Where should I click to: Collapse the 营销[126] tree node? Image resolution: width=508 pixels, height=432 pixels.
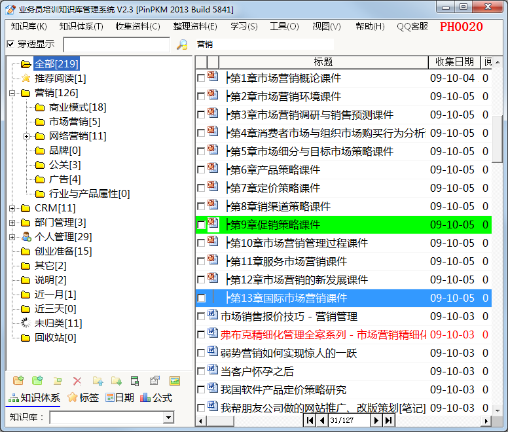[12, 93]
